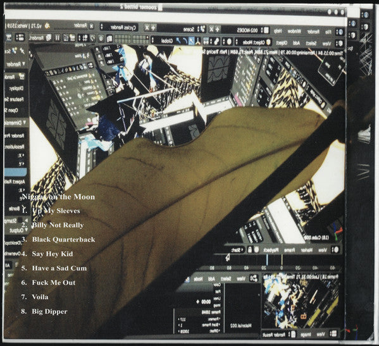This screenshot has height=346, width=379.
Task: Open the Frame menu in timeline header
Action: 289,250
